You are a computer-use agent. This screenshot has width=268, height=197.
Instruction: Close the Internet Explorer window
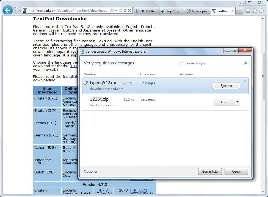point(260,3)
